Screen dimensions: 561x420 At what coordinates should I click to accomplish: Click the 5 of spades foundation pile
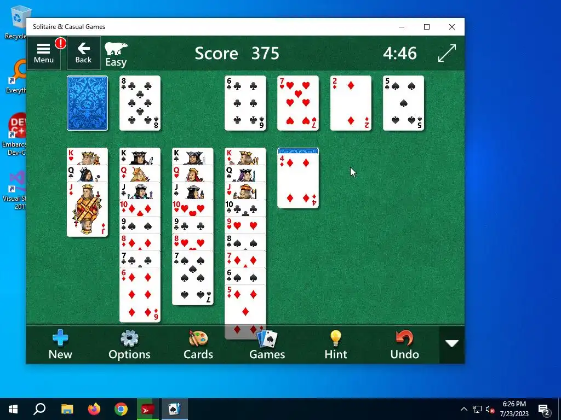403,103
